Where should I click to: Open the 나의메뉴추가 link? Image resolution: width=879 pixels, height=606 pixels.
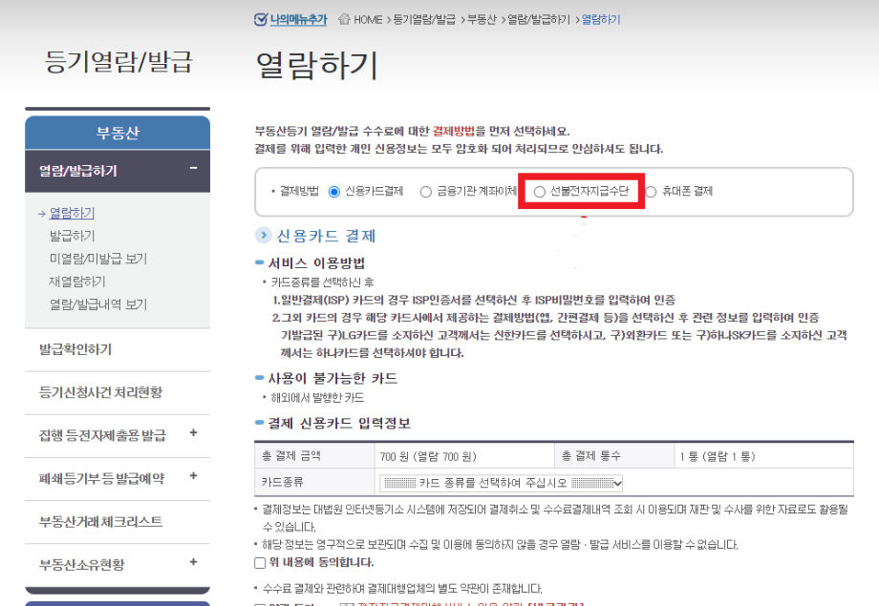(298, 20)
